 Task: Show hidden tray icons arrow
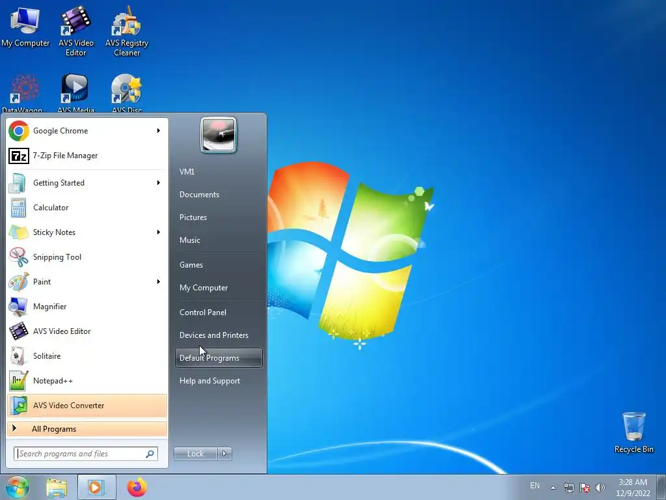point(553,488)
